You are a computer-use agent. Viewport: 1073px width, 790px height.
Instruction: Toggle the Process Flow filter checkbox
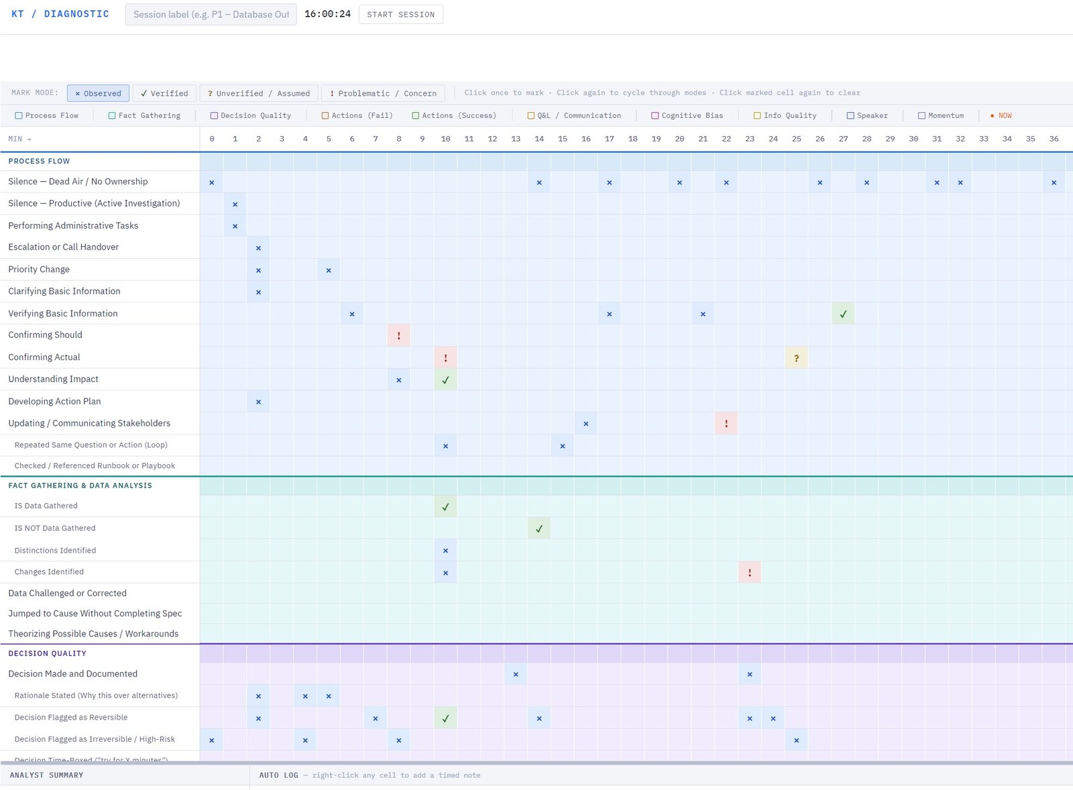[19, 115]
